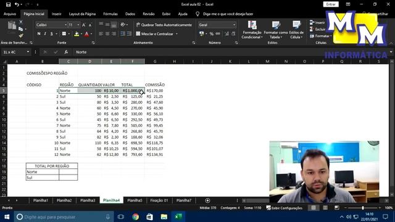Toggle Quebrar Texto Automaticamente
Image resolution: width=395 pixels, height=222 pixels.
[164, 25]
